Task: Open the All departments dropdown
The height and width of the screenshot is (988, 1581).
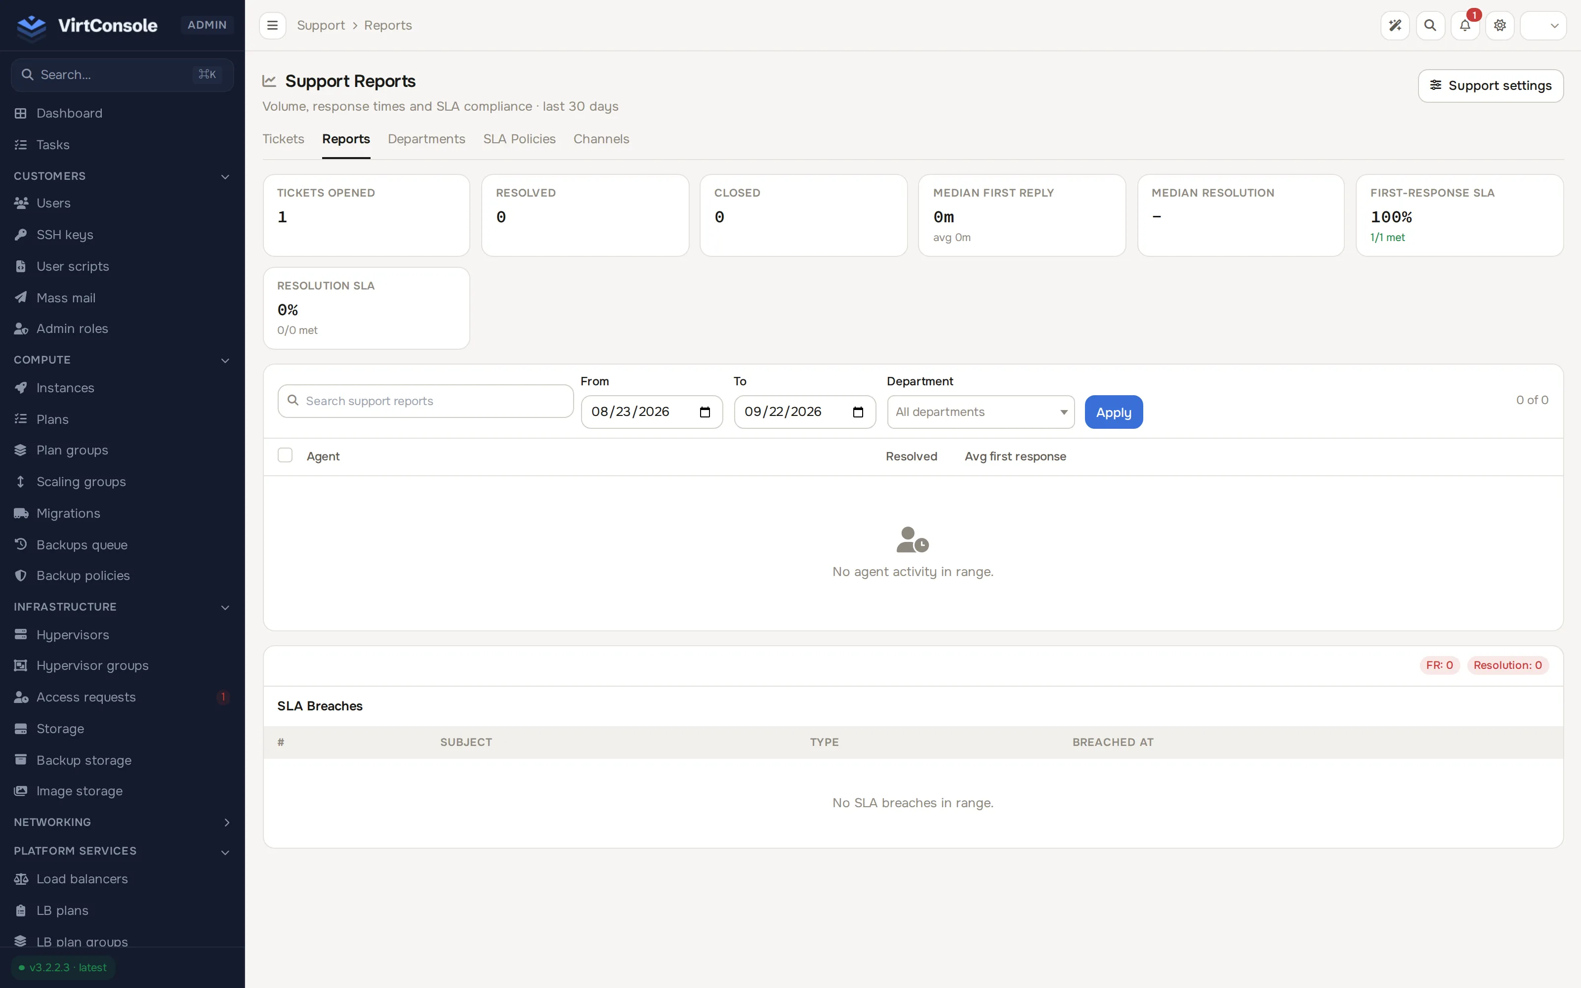Action: click(x=981, y=412)
